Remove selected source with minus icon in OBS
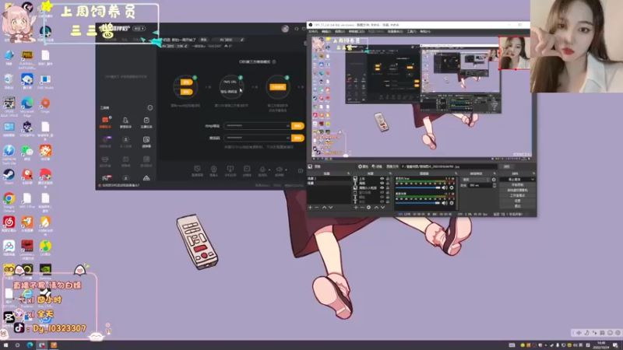The height and width of the screenshot is (350, 623). point(362,207)
